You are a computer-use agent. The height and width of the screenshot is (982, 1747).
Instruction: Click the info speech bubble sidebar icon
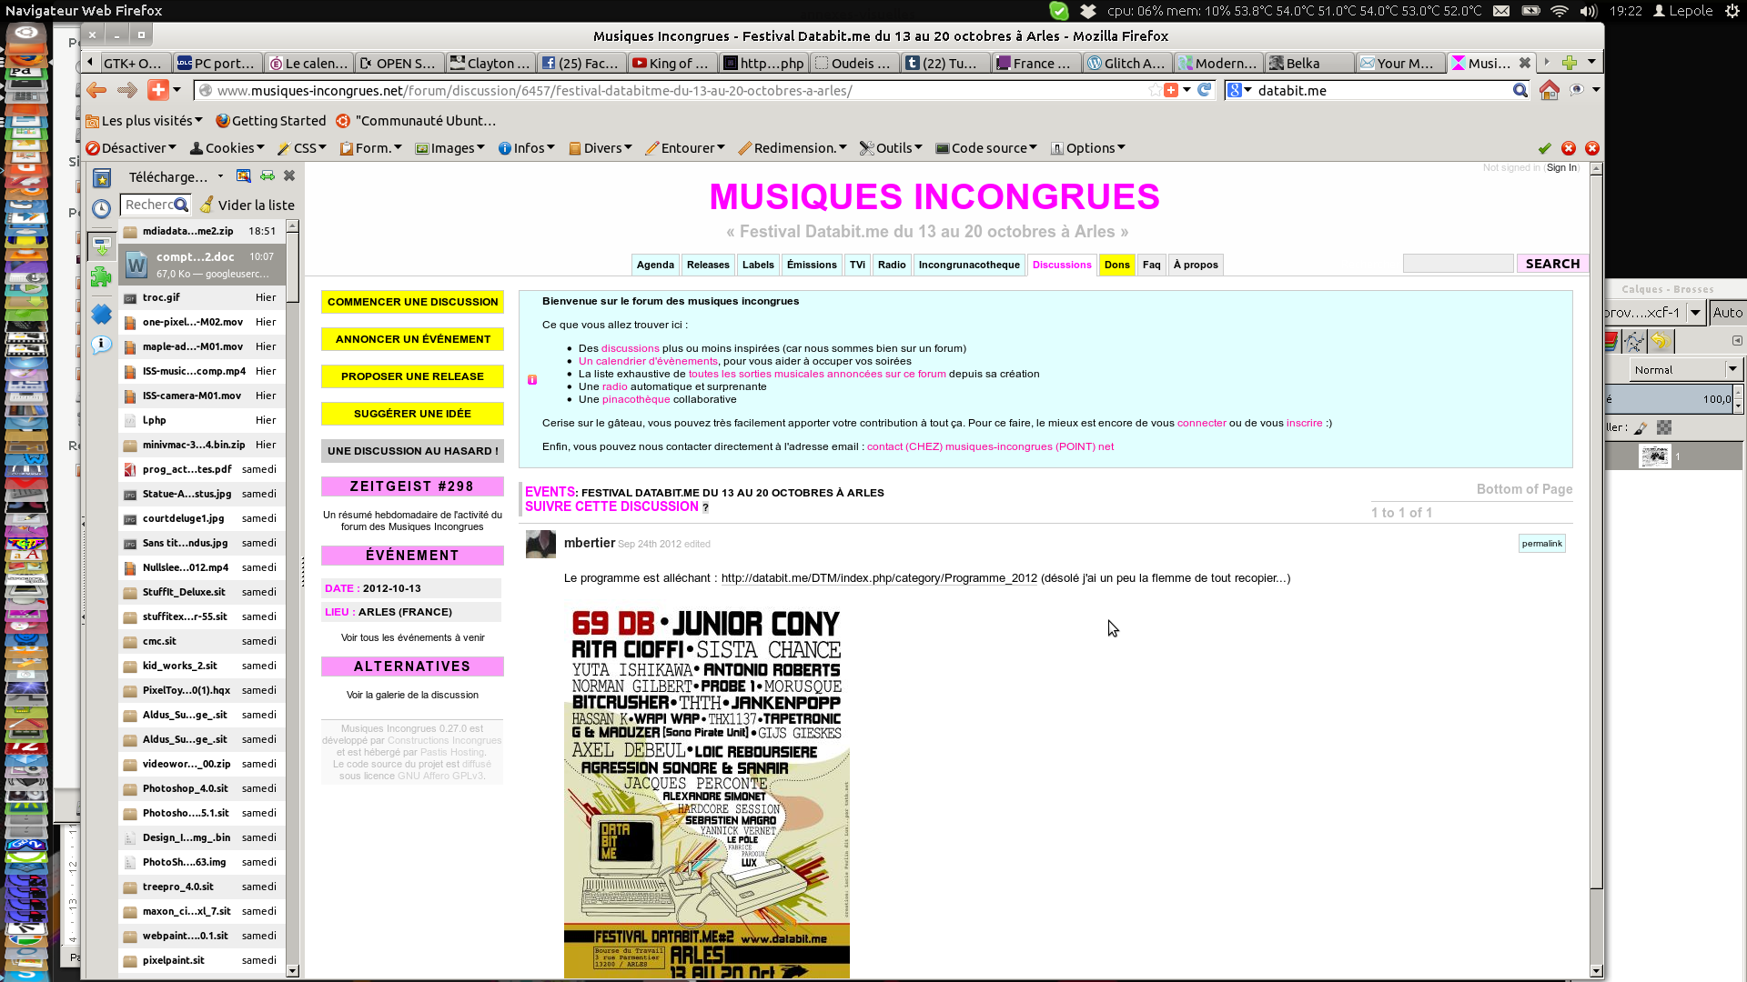[x=102, y=345]
